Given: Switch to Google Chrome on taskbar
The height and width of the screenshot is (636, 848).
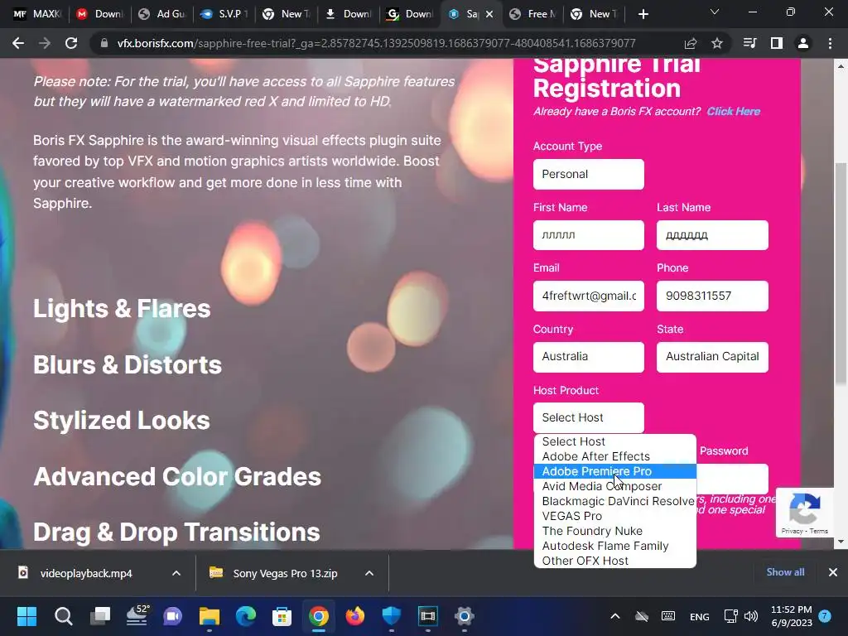Looking at the screenshot, I should tap(319, 616).
